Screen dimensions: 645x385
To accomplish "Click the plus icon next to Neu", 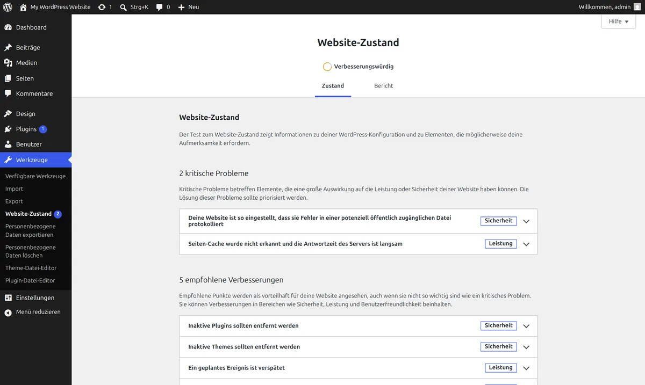I will (181, 7).
